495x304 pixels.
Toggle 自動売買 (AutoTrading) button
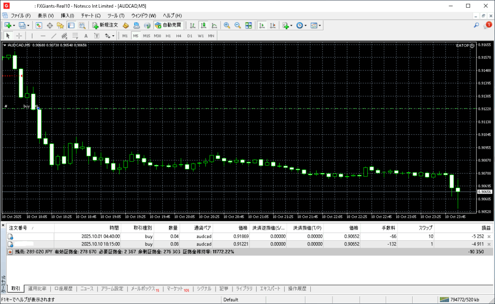tap(168, 25)
